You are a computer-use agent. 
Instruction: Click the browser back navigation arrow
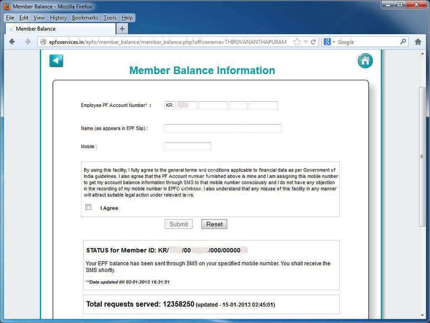click(12, 42)
